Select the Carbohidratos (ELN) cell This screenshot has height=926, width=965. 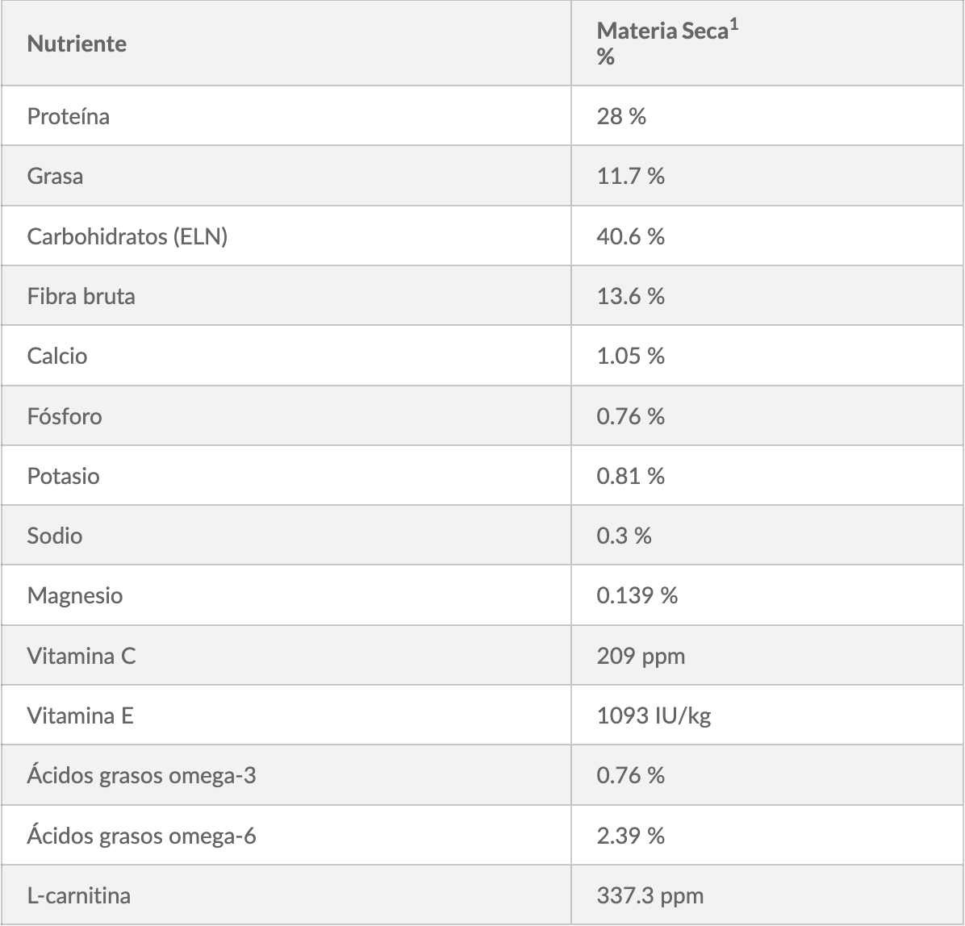point(127,236)
